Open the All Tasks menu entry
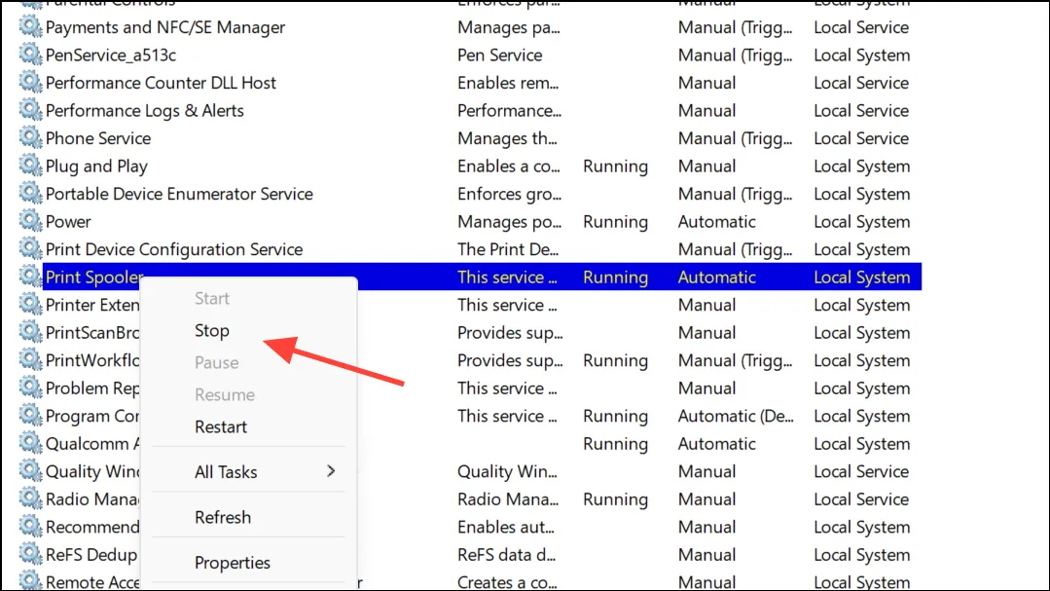1050x591 pixels. pyautogui.click(x=226, y=471)
